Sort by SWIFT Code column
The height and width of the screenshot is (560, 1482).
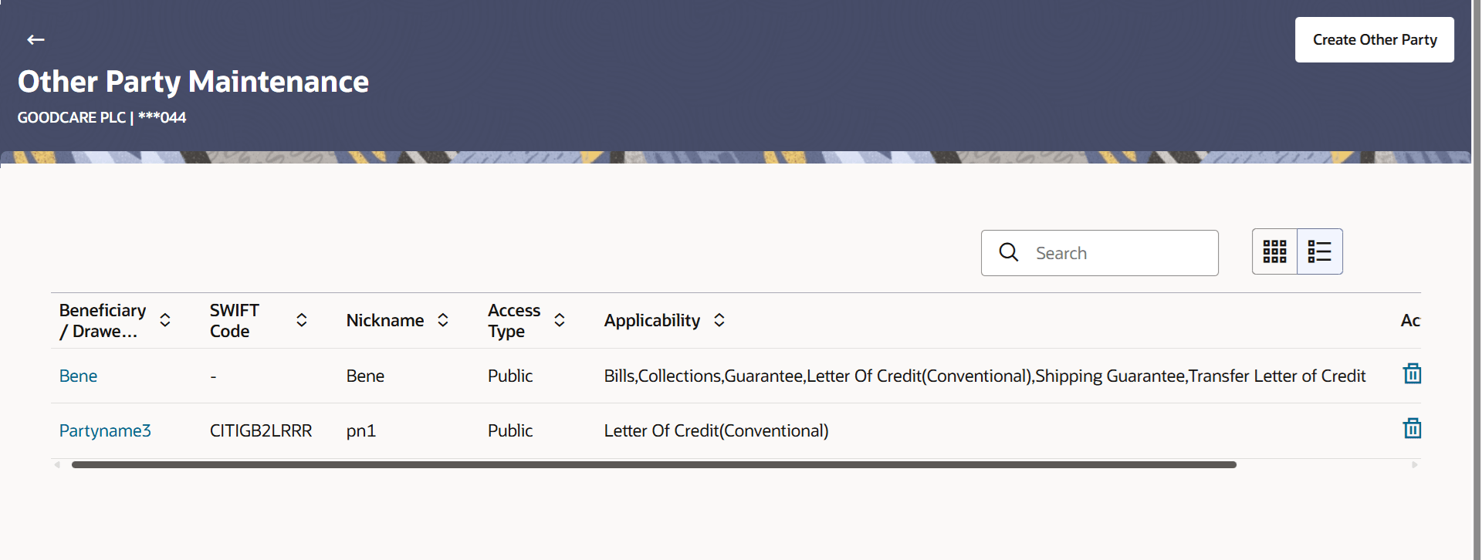point(302,320)
